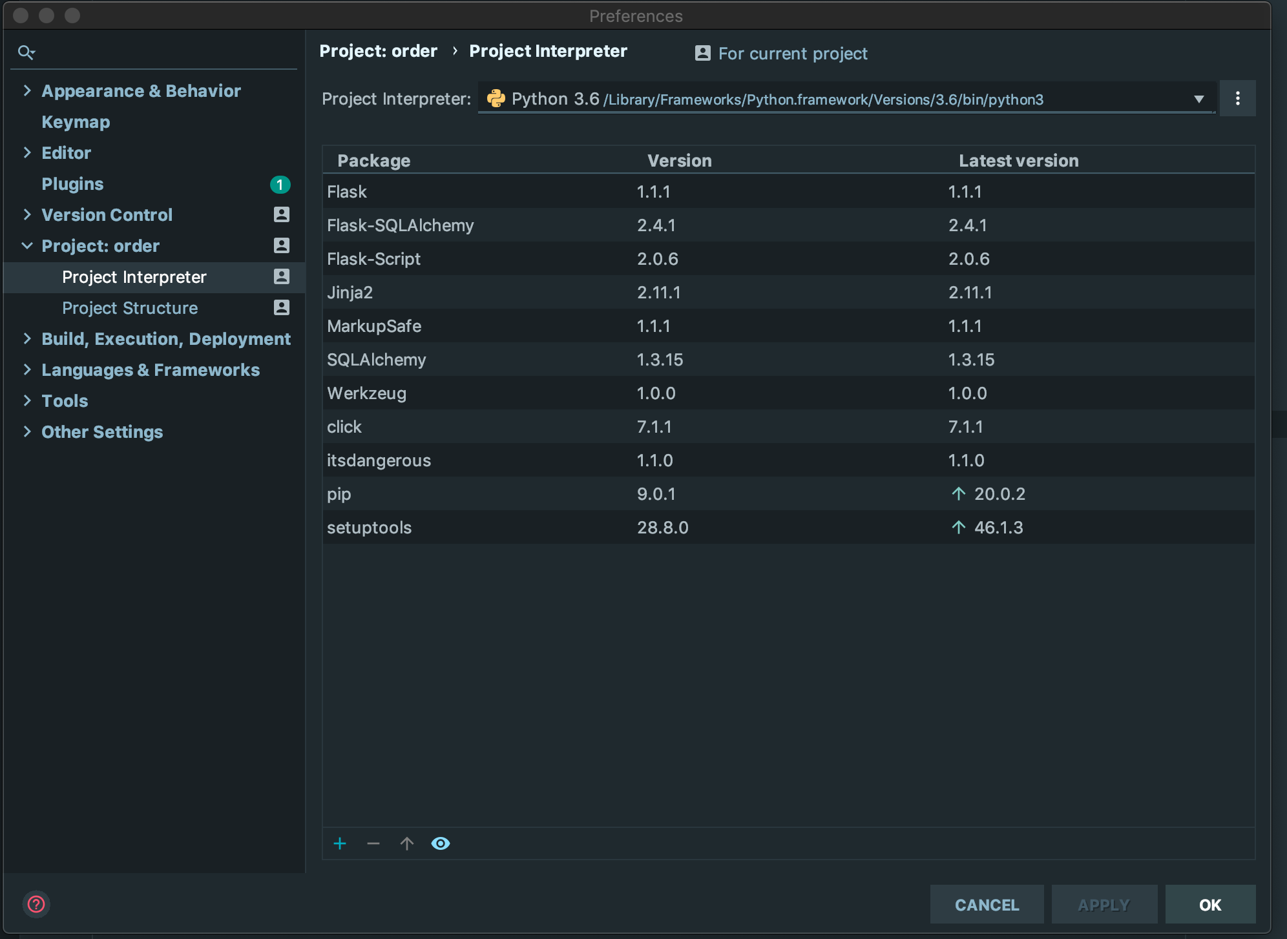Open the Project Interpreter dropdown arrow
This screenshot has height=939, width=1287.
tap(1199, 99)
